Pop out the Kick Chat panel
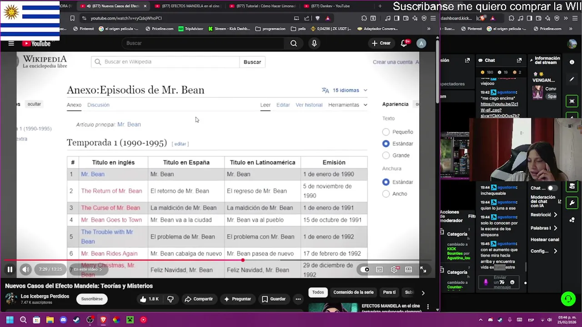 click(x=519, y=60)
